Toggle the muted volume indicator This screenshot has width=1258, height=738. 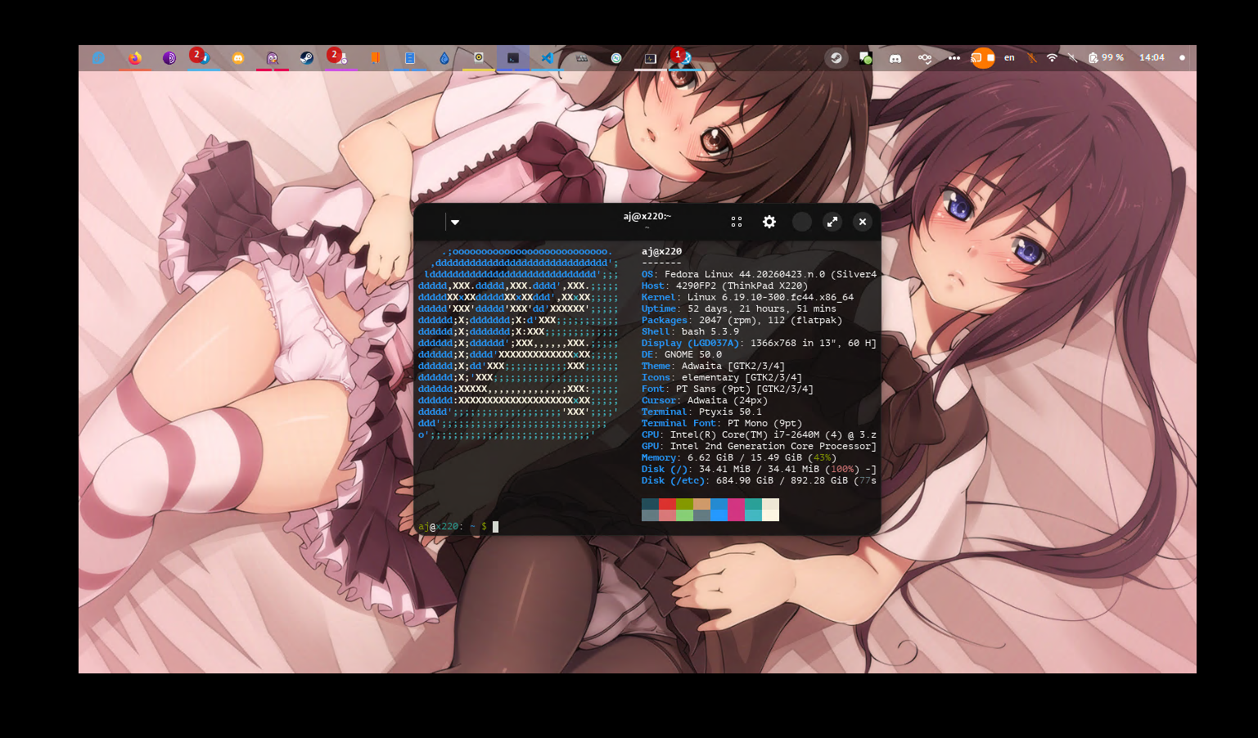click(x=1072, y=58)
